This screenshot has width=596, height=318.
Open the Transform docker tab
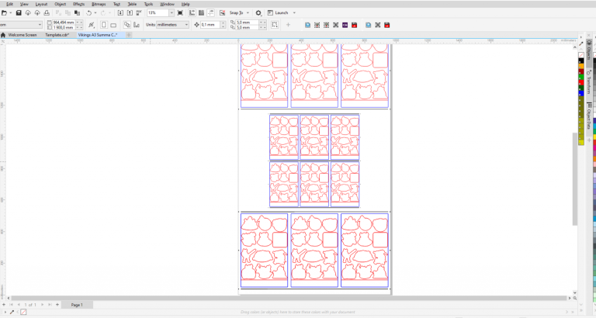pos(588,85)
